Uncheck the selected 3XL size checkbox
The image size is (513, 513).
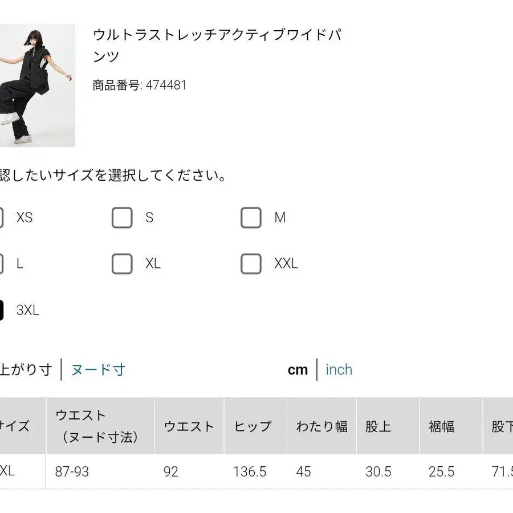(3, 310)
